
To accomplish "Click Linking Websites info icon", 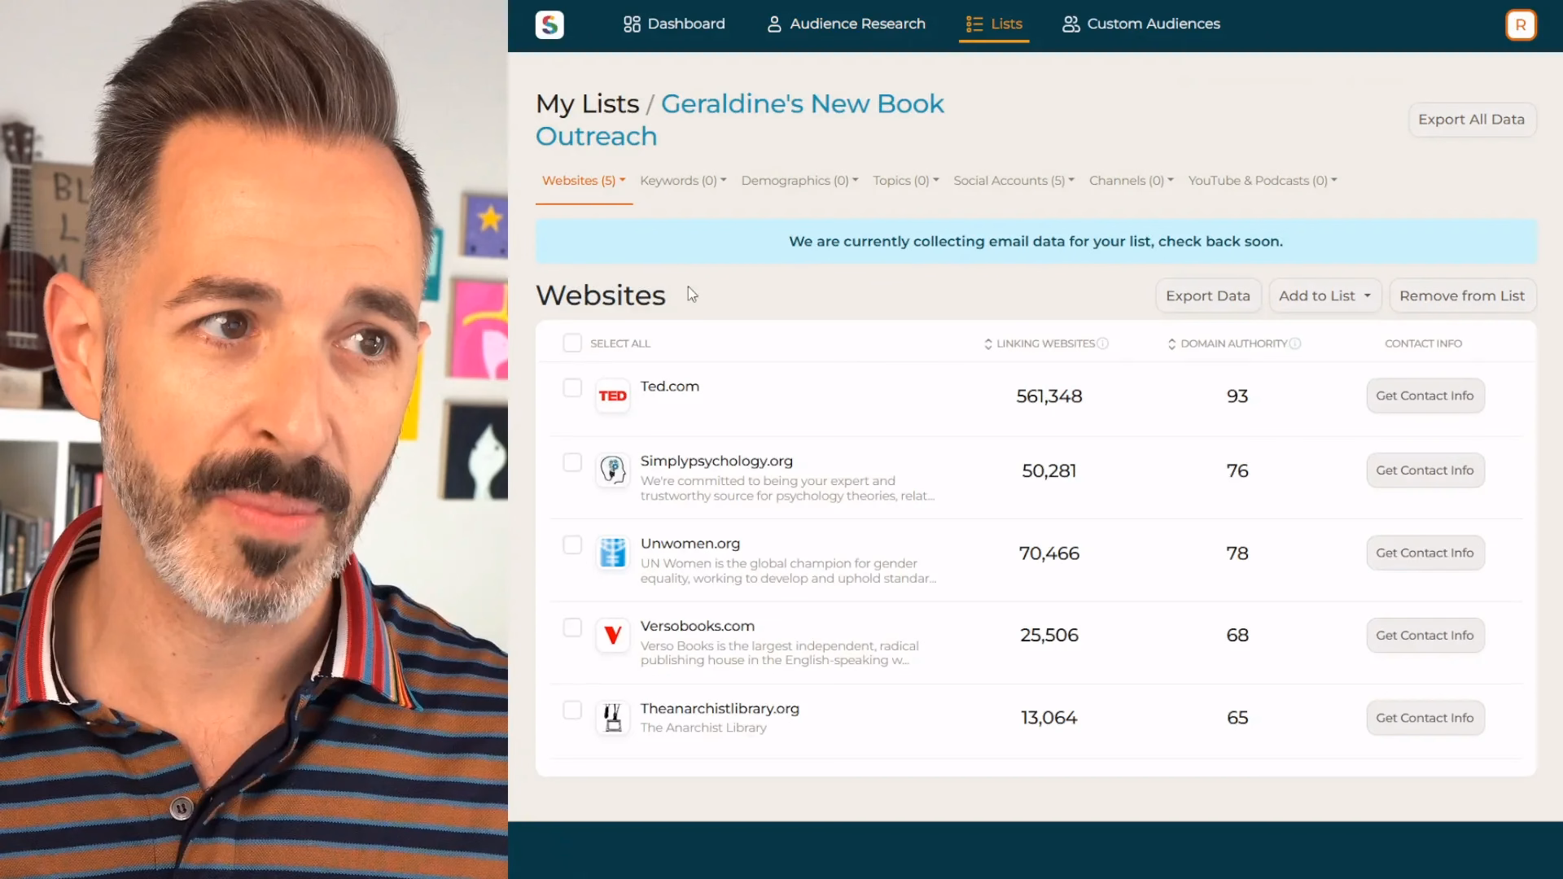I will pyautogui.click(x=1103, y=343).
